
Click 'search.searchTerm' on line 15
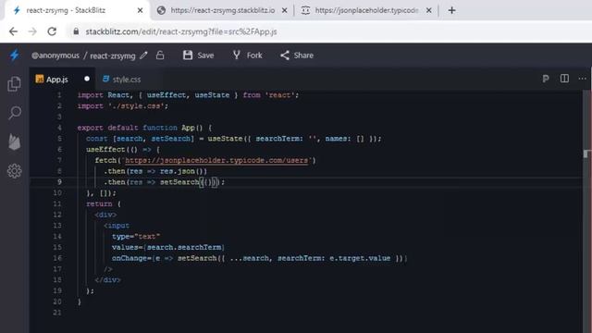pos(184,247)
